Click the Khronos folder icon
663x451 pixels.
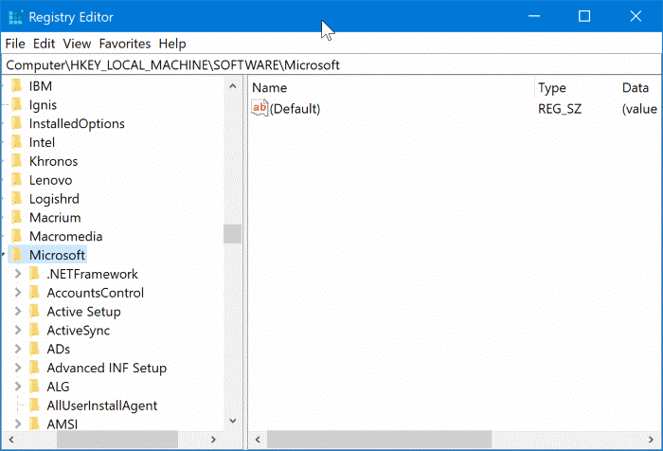[x=16, y=161]
